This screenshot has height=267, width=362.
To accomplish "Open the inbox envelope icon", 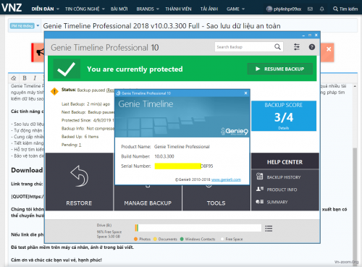I will click(310, 9).
